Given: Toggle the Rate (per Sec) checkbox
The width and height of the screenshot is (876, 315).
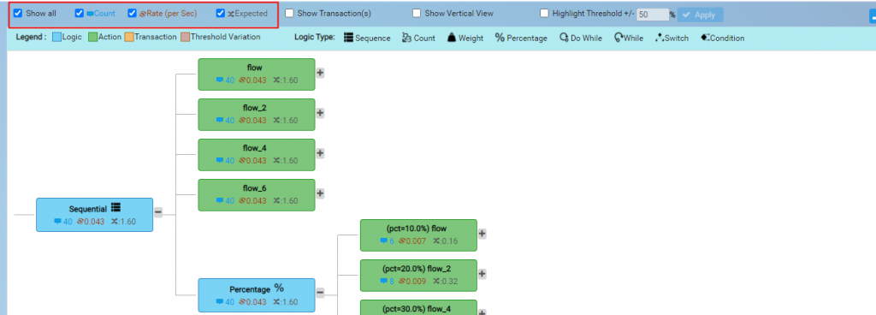Looking at the screenshot, I should click(x=132, y=13).
